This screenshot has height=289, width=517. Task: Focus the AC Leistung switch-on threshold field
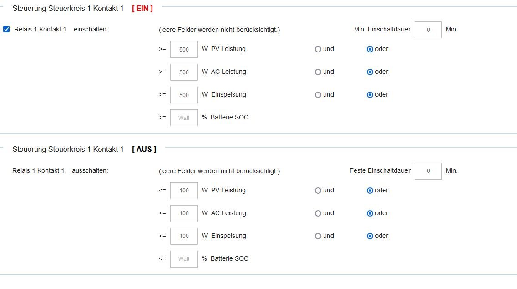coord(184,72)
